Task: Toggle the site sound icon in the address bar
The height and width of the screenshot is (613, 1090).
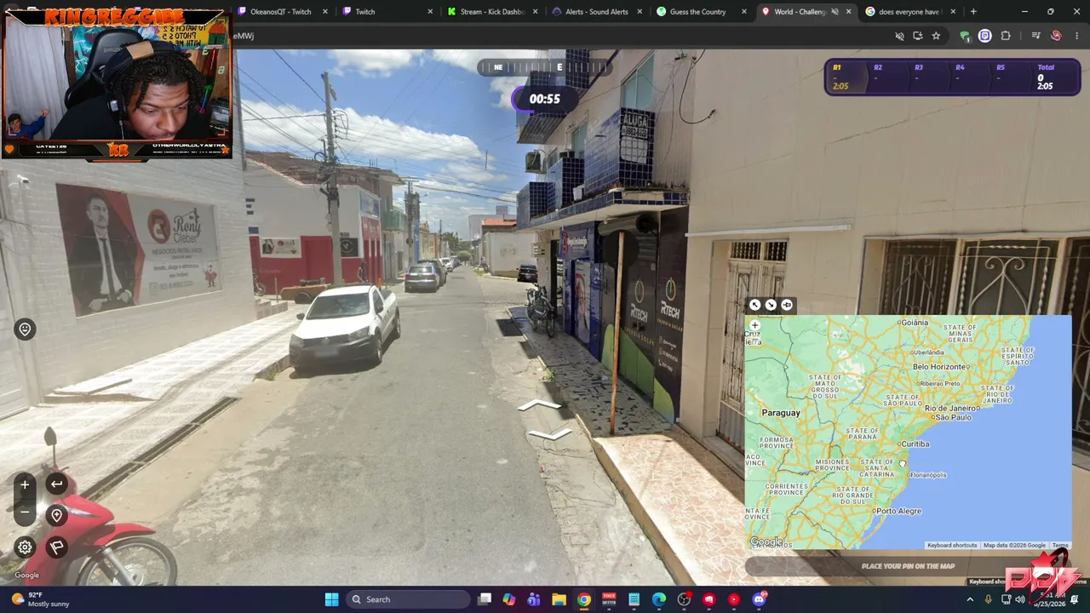Action: [899, 36]
